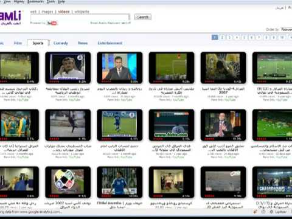The width and height of the screenshot is (292, 219).
Task: Open the news anchor video thumbnail
Action: tap(120, 68)
